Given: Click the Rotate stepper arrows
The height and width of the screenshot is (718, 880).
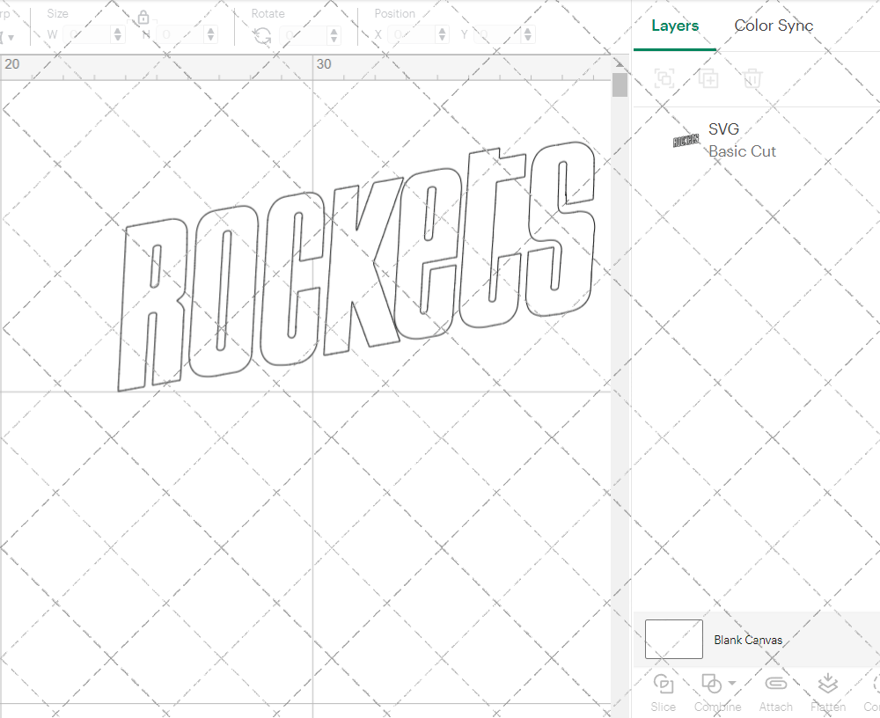Looking at the screenshot, I should tap(334, 35).
